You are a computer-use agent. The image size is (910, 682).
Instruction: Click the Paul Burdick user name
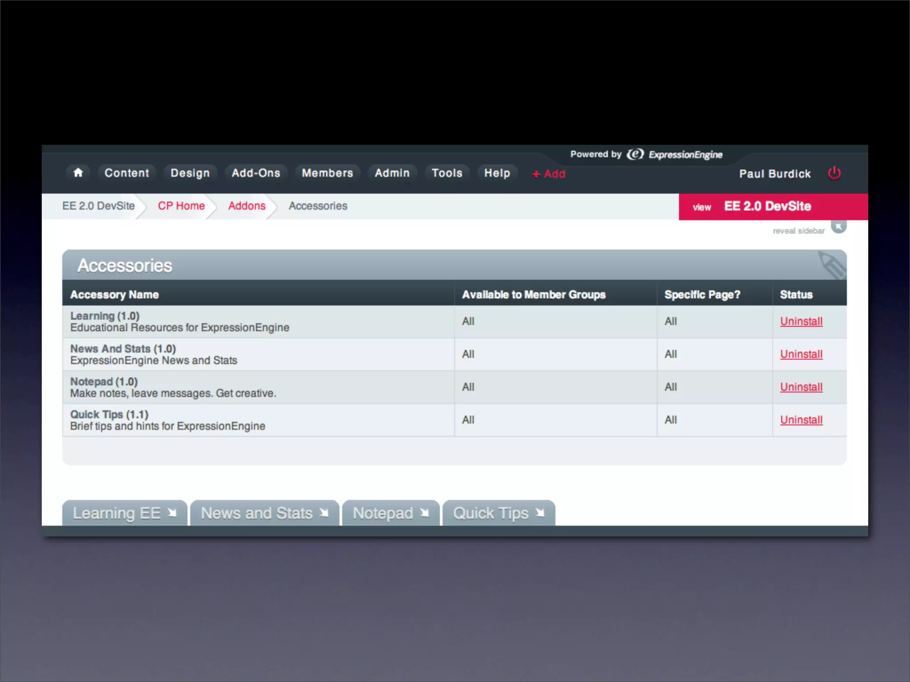[775, 174]
